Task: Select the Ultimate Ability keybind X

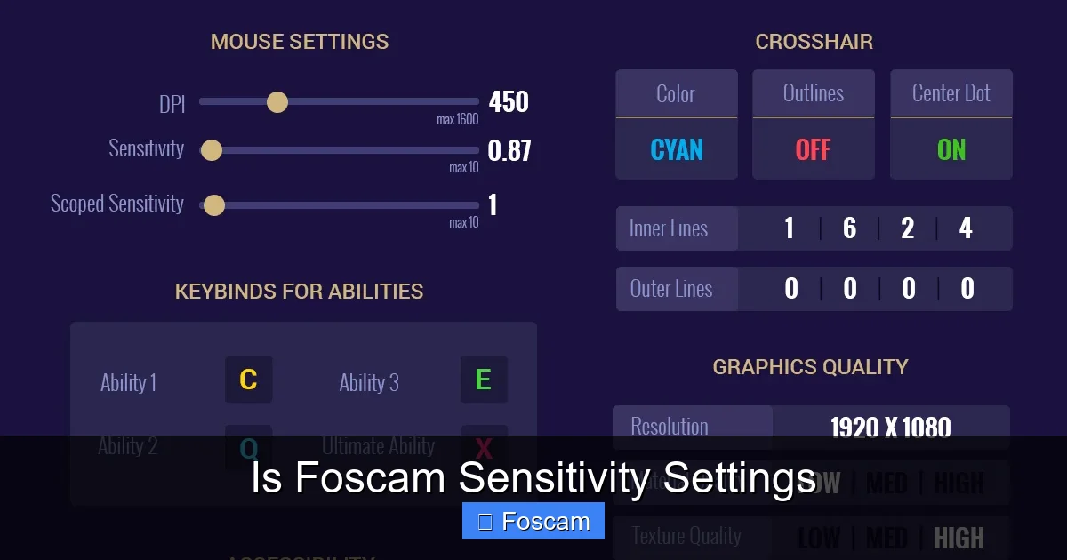Action: [484, 446]
